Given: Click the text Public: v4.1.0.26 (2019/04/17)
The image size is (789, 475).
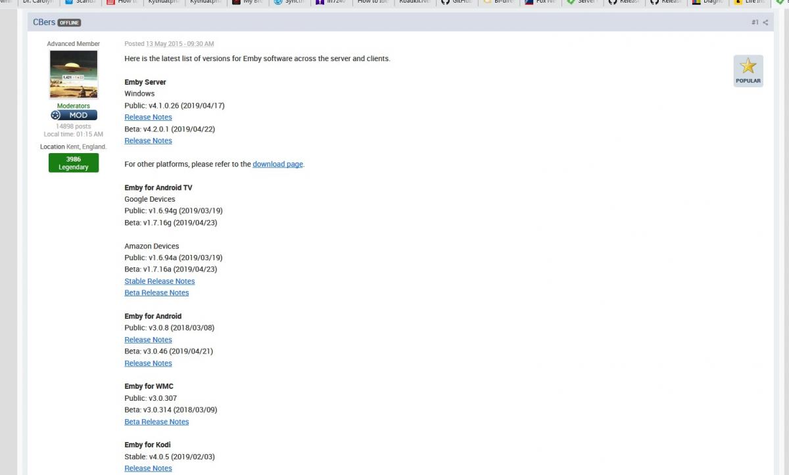Looking at the screenshot, I should point(175,106).
